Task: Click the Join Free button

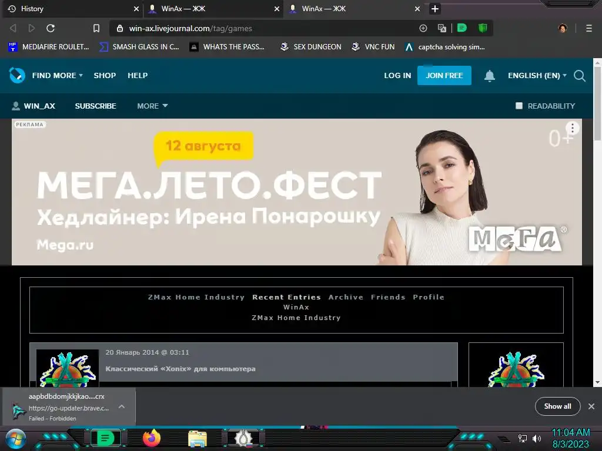Action: (x=444, y=76)
